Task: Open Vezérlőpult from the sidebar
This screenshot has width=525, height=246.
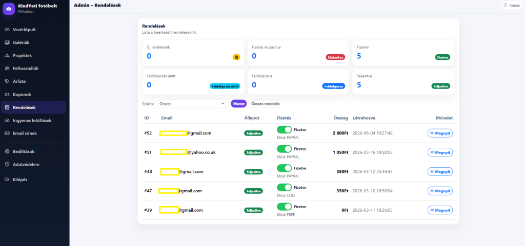Action: click(x=33, y=29)
